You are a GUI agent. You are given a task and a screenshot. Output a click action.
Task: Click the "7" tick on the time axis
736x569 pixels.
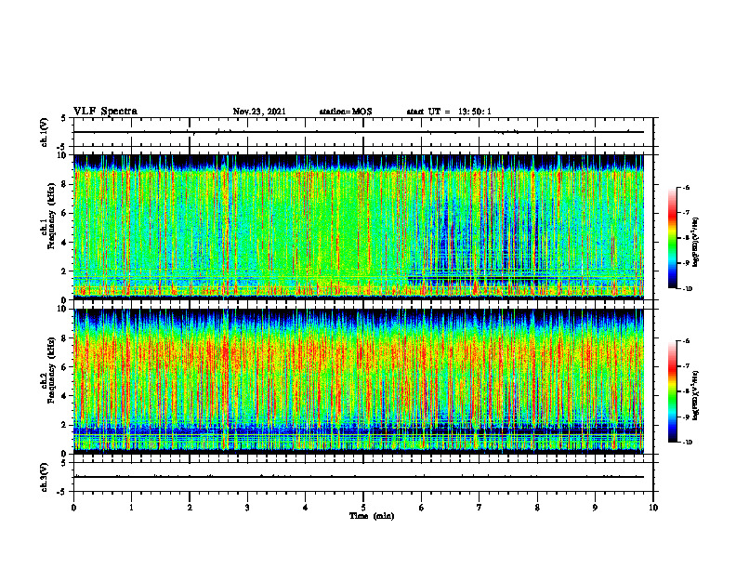point(480,508)
